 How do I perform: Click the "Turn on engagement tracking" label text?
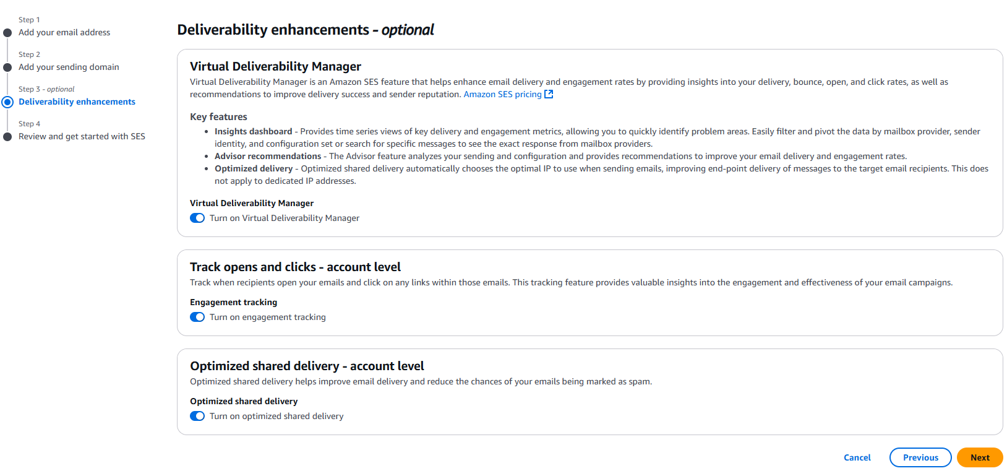pyautogui.click(x=268, y=317)
